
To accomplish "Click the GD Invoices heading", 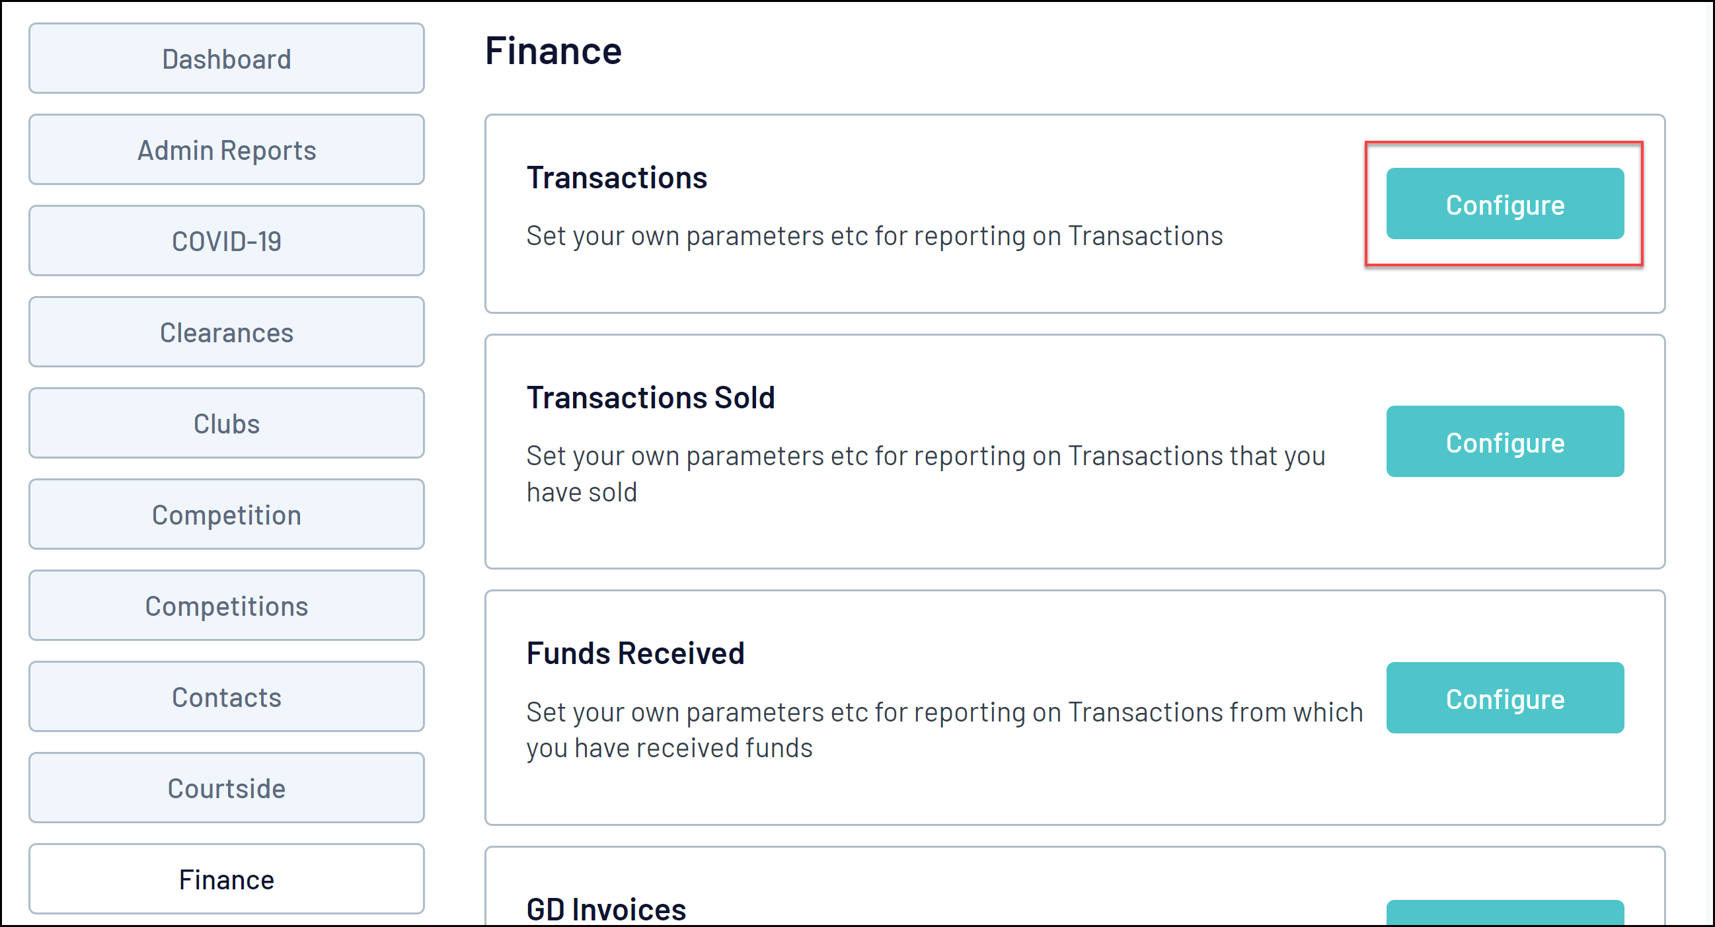I will click(606, 909).
